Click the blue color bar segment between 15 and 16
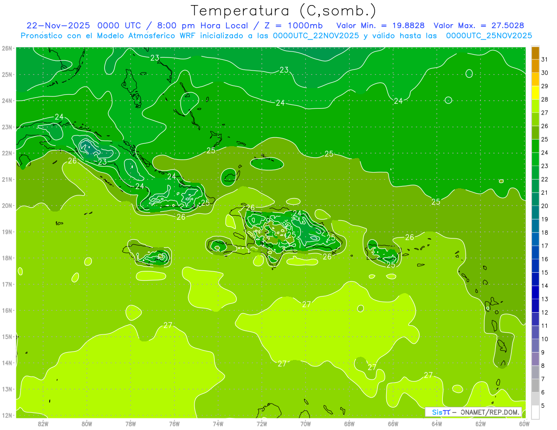 click(535, 266)
